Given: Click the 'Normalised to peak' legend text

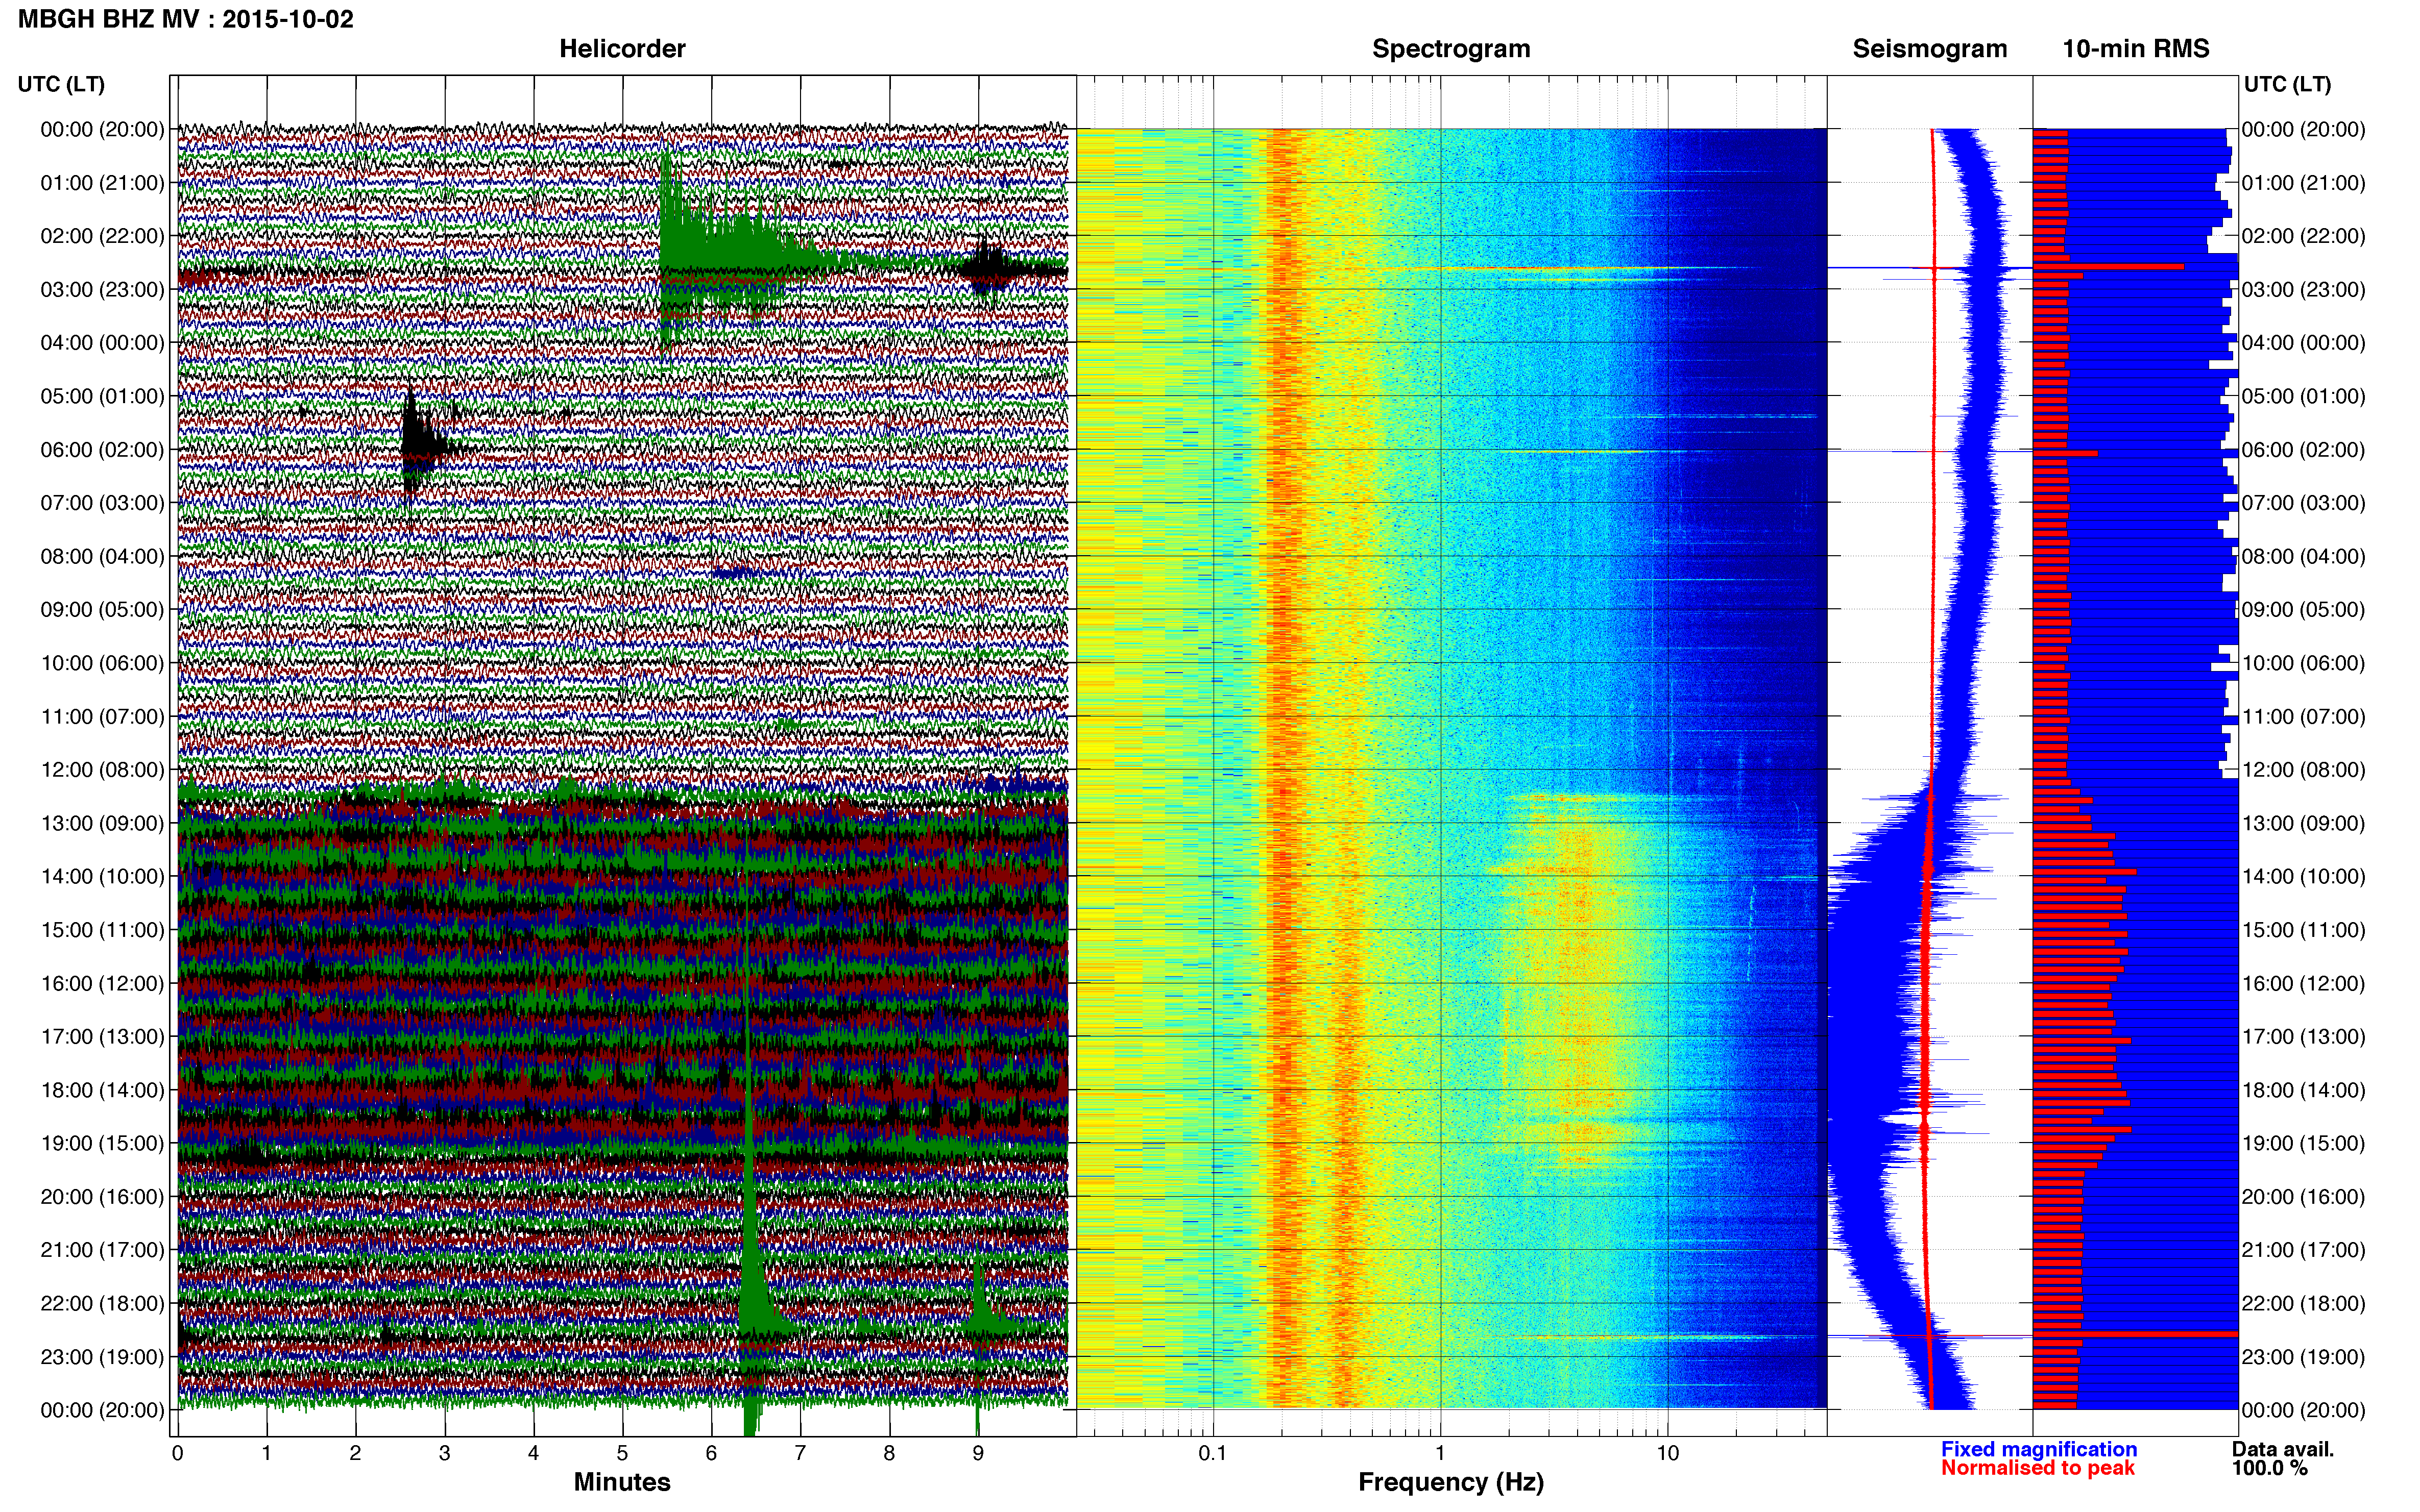Looking at the screenshot, I should [2038, 1468].
